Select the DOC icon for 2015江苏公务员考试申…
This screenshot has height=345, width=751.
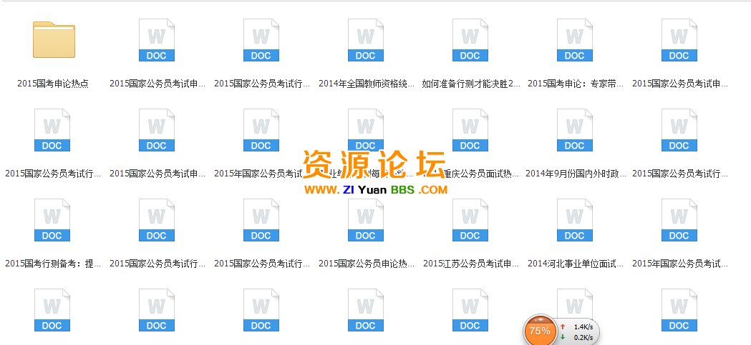[470, 220]
